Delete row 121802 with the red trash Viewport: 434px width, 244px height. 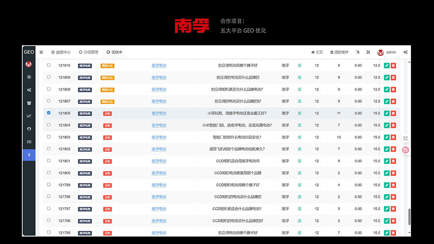click(x=393, y=149)
